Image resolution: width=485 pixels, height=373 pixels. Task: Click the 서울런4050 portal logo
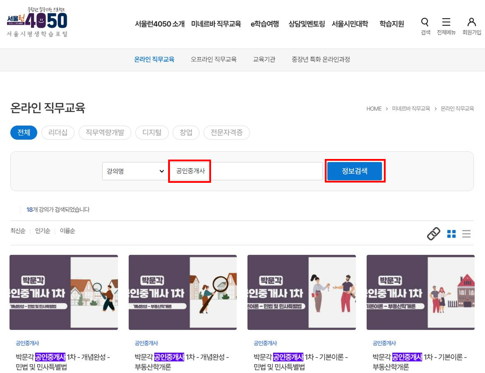tap(38, 21)
